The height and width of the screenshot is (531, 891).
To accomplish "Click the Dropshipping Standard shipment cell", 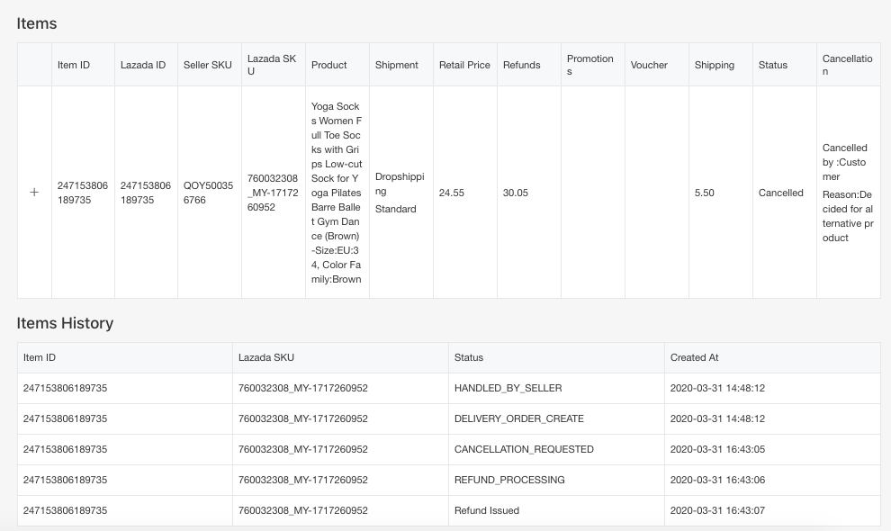I will pyautogui.click(x=400, y=193).
